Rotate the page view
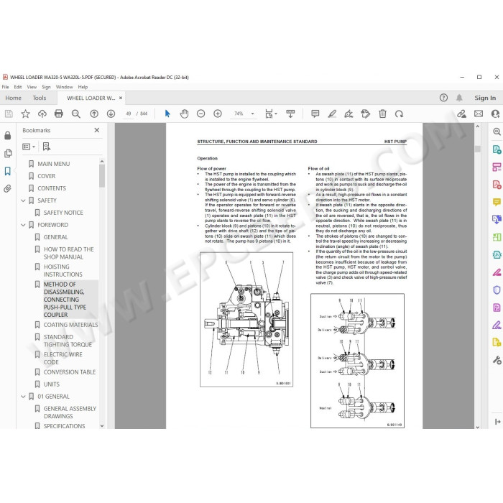 (399, 114)
